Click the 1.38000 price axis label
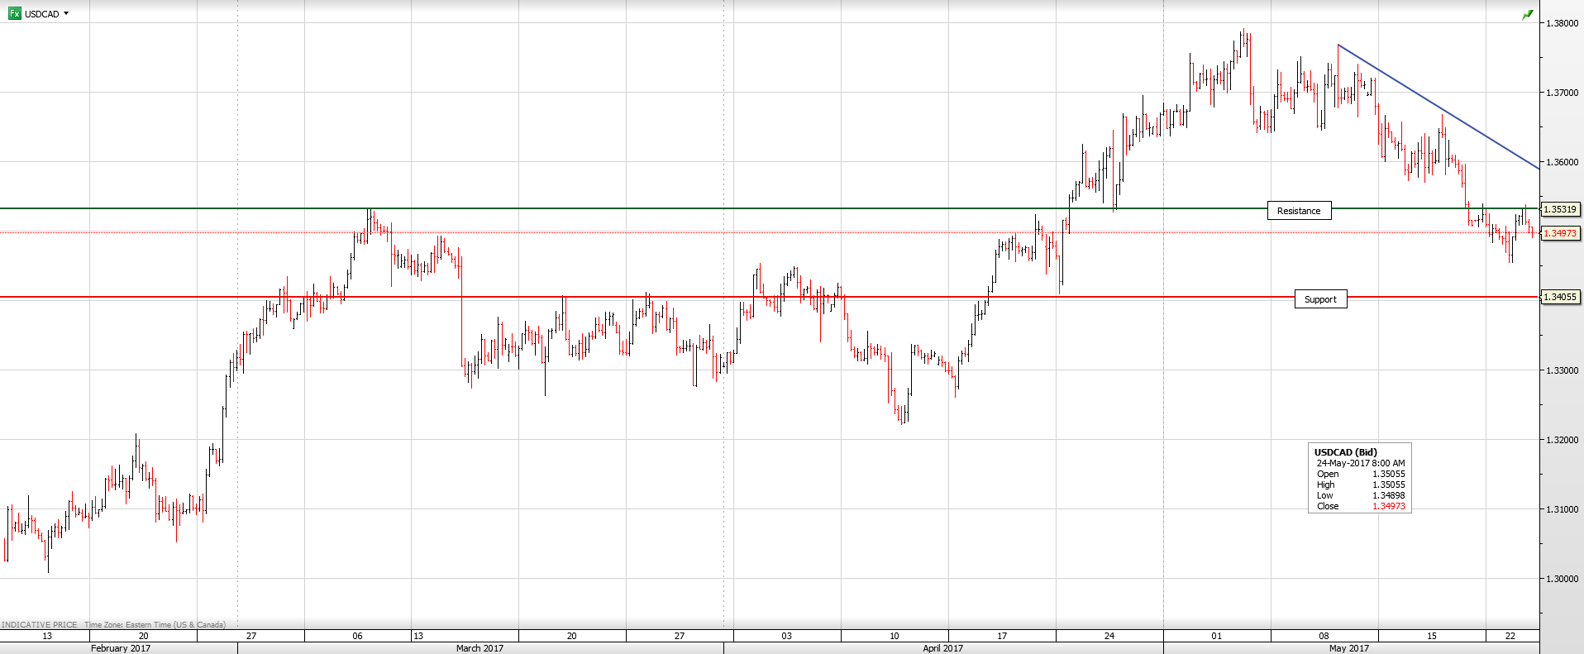Image resolution: width=1584 pixels, height=654 pixels. (x=1562, y=23)
